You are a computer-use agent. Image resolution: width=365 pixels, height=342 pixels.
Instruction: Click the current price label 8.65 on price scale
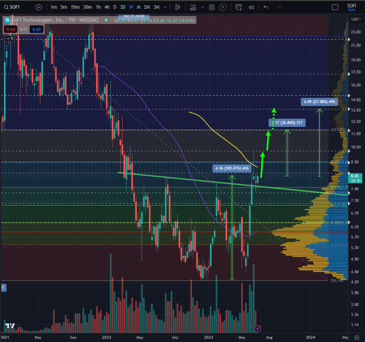[355, 178]
